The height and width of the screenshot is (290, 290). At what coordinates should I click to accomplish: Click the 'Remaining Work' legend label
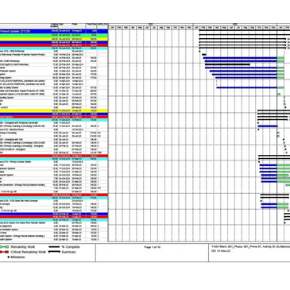pyautogui.click(x=22, y=247)
